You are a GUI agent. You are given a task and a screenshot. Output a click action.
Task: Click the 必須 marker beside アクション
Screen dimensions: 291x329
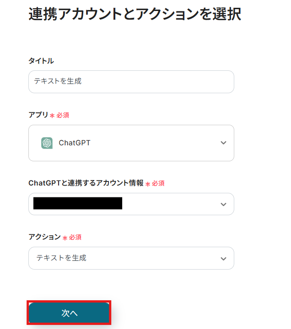pos(75,237)
